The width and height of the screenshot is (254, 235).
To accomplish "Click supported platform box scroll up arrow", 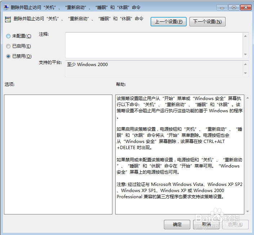I will pyautogui.click(x=245, y=64).
